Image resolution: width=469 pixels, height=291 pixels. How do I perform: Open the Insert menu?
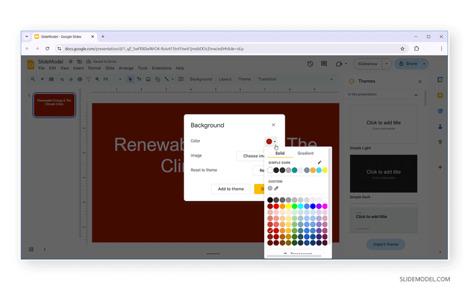click(x=78, y=68)
